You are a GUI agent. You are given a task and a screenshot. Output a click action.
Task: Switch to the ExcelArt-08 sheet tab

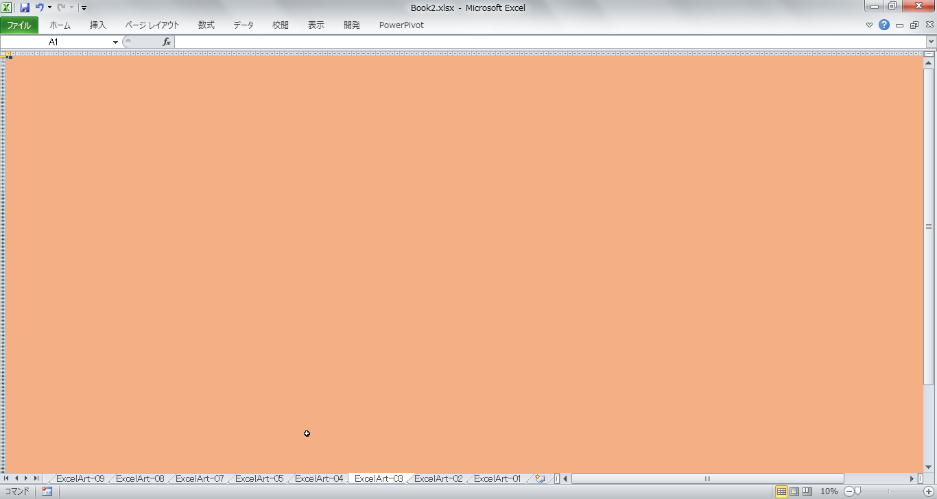point(140,478)
